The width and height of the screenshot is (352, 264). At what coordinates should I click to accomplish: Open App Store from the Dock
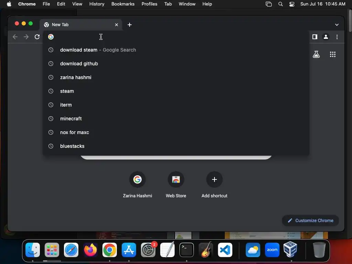click(x=129, y=250)
